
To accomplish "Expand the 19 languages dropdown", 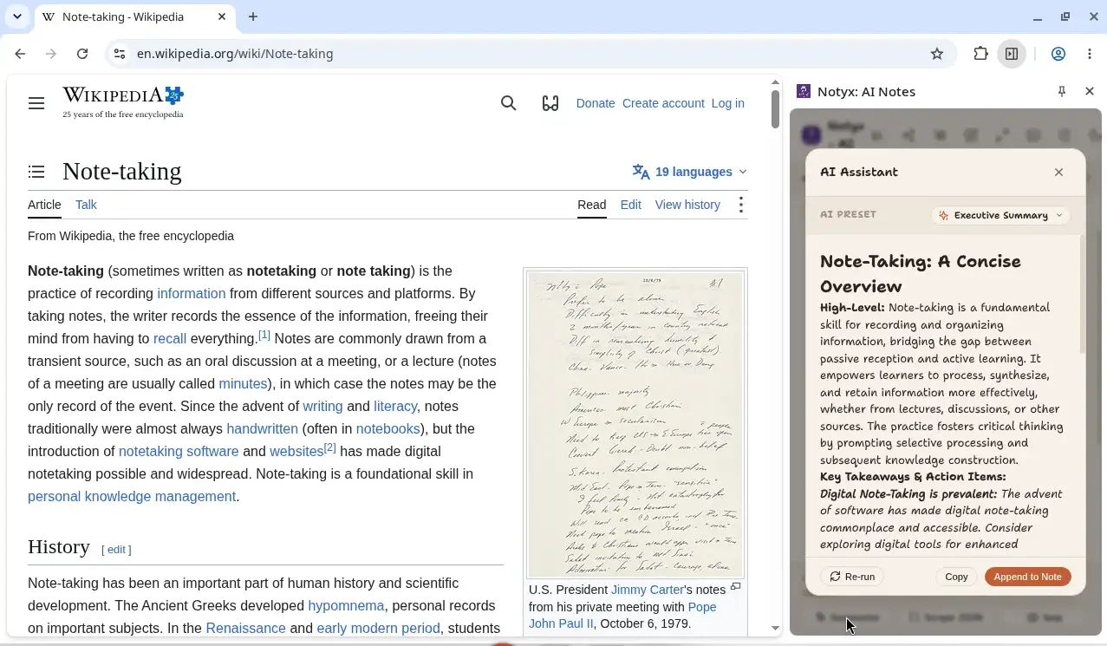I will pyautogui.click(x=690, y=172).
